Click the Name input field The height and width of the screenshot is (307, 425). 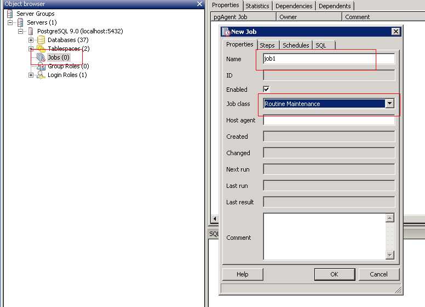click(329, 58)
